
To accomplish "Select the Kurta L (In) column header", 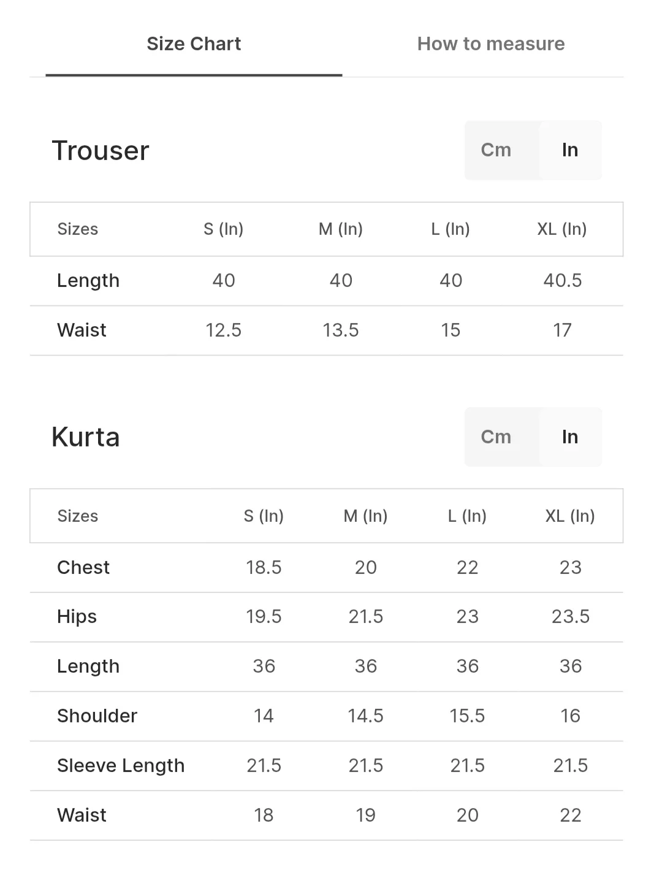I will tap(467, 516).
